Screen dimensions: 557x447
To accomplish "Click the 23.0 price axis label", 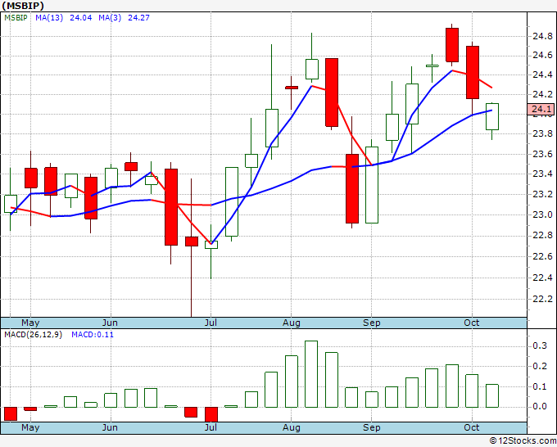I will tap(542, 214).
